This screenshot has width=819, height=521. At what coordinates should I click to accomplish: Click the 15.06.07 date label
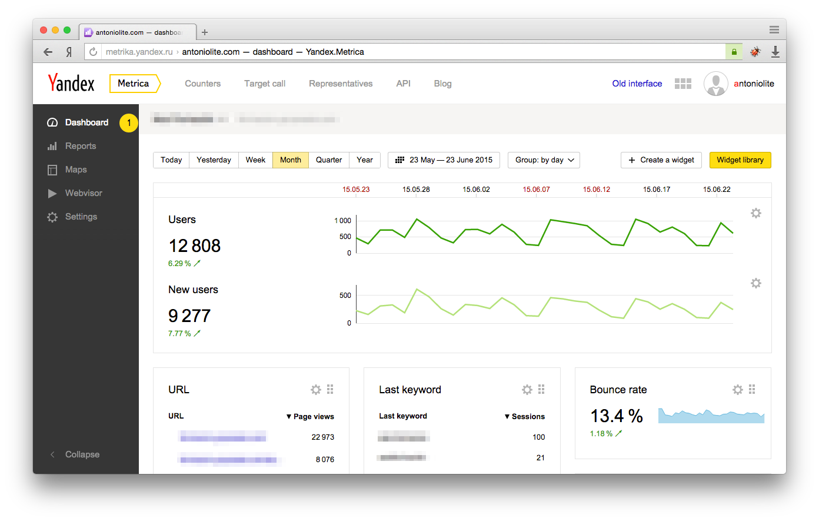coord(537,190)
